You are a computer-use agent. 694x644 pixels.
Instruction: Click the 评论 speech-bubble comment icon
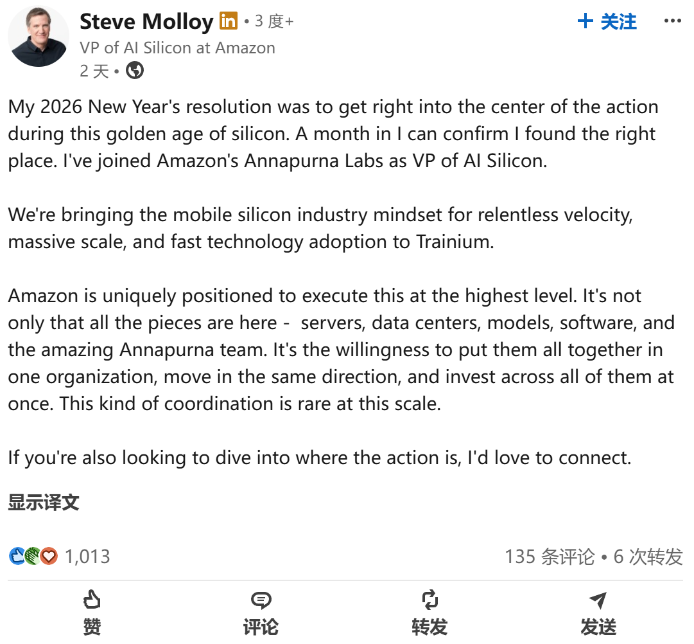tap(261, 600)
